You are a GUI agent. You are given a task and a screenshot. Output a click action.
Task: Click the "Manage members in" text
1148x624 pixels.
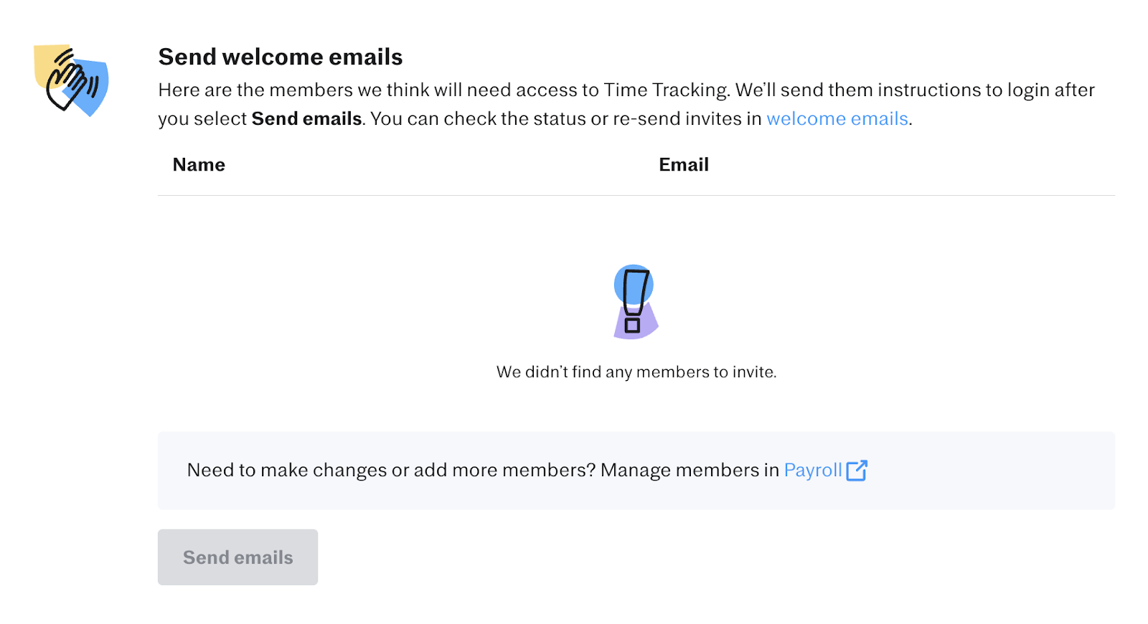(690, 470)
